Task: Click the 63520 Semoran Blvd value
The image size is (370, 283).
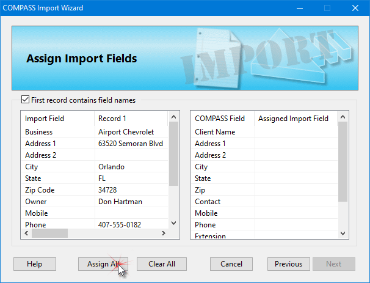Action: tap(131, 144)
